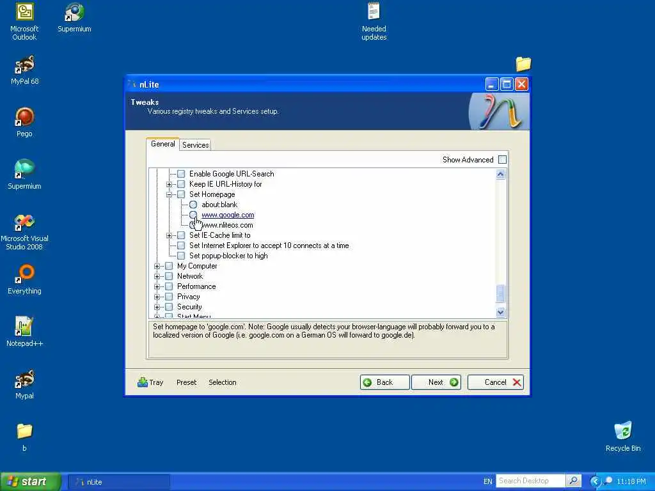Expand Set IE-Cache limit to node

[x=169, y=235]
